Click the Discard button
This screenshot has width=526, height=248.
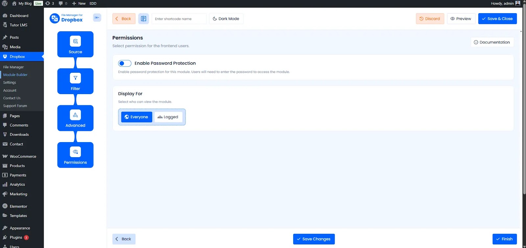pyautogui.click(x=430, y=19)
